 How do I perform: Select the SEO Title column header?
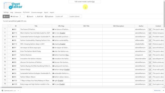86,26
